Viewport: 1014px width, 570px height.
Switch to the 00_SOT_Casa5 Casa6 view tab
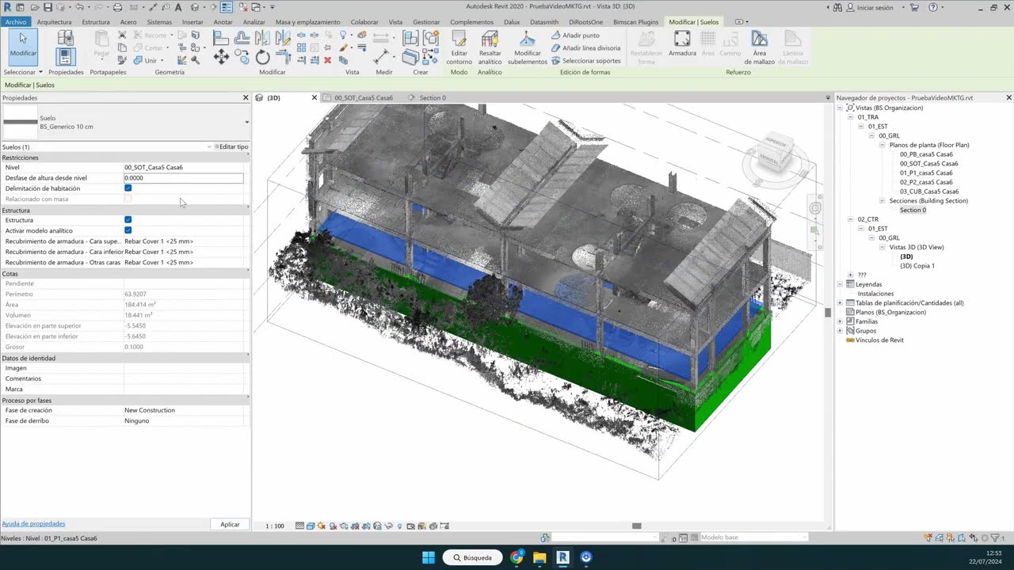point(363,98)
